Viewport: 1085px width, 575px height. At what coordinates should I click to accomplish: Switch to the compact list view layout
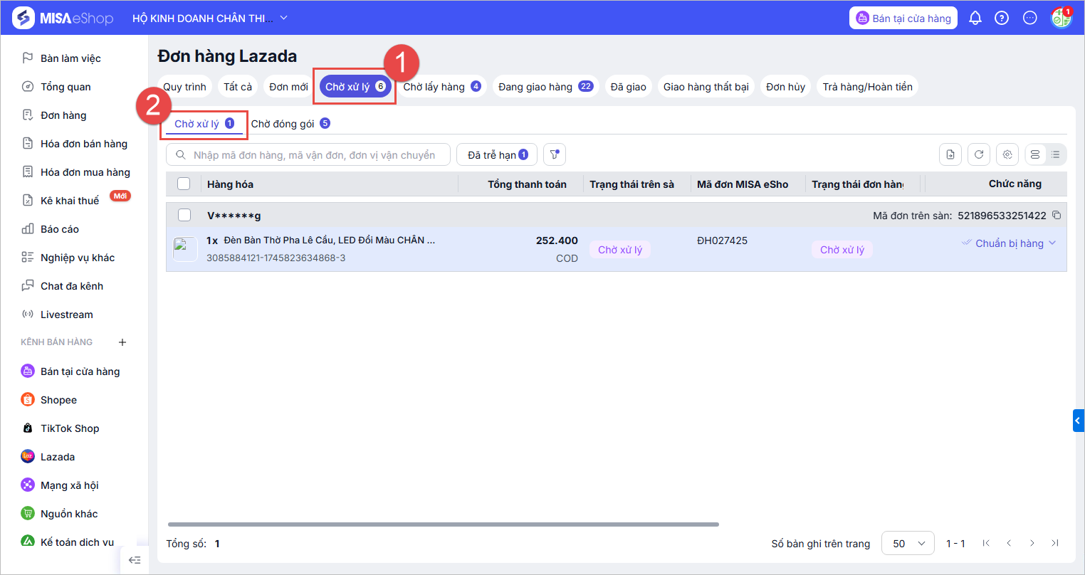tap(1056, 154)
